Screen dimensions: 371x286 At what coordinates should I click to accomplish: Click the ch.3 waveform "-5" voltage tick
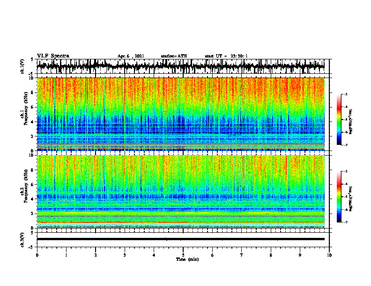[31, 247]
